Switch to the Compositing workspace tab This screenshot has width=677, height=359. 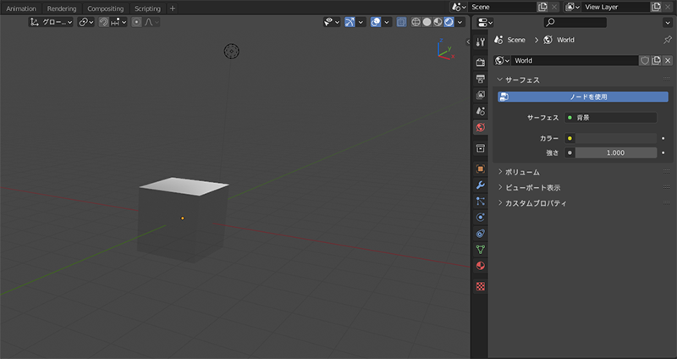[x=106, y=8]
